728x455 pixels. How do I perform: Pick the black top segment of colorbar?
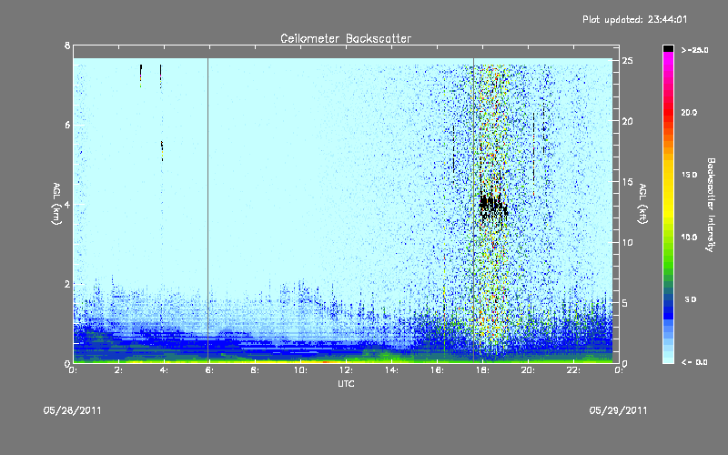coord(668,48)
